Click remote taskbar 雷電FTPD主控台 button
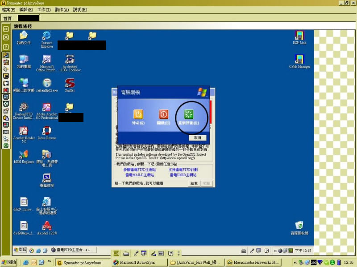Screen dimensions: 357x267 click(x=73, y=250)
